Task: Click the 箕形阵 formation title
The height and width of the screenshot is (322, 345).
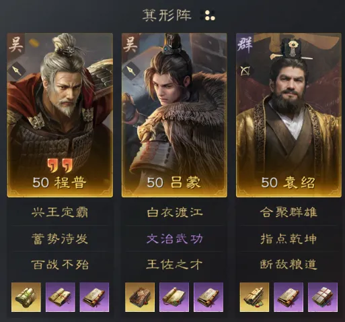Action: [x=167, y=15]
